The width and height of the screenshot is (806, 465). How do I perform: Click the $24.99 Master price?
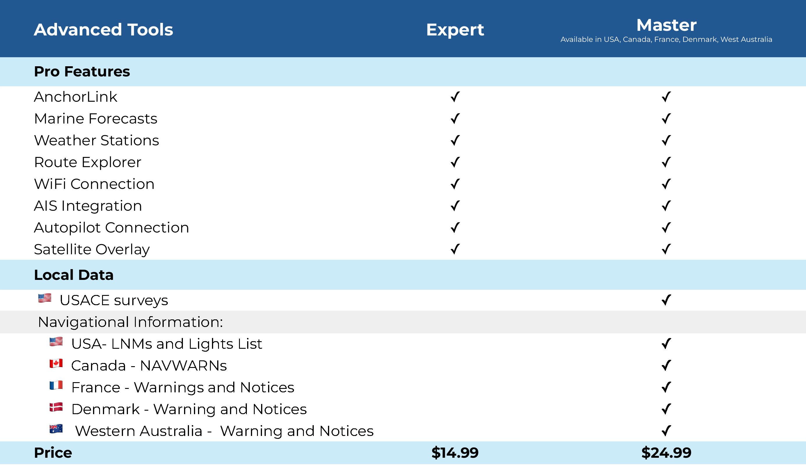tap(666, 453)
